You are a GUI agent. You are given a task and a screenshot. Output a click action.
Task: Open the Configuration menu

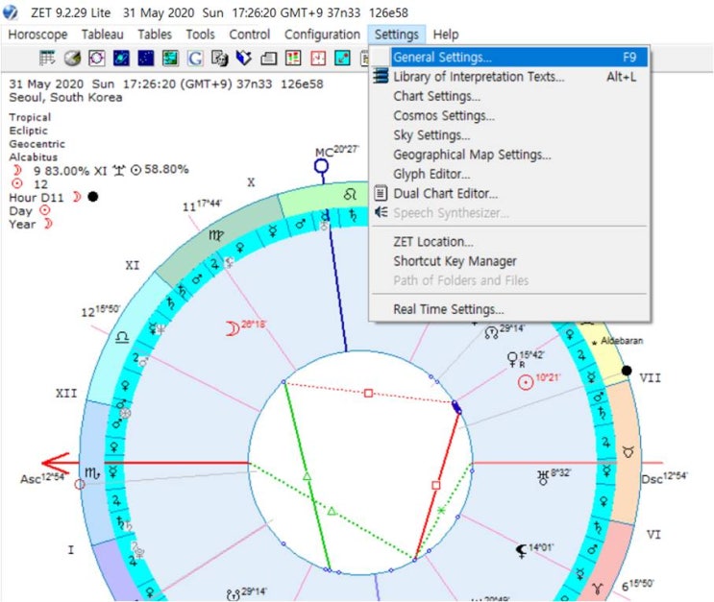click(x=322, y=34)
